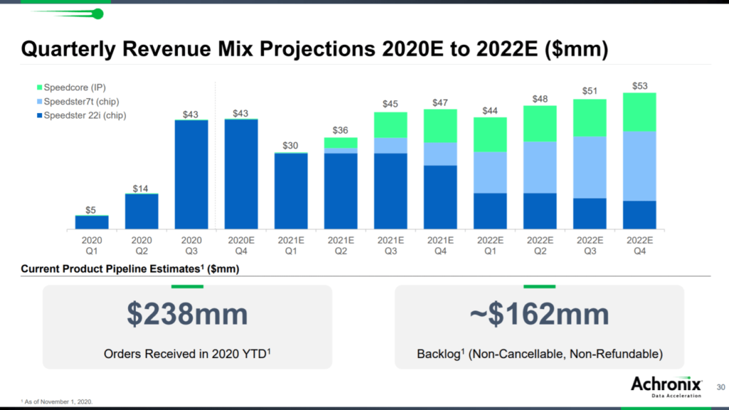Select the dark blue Speedster 22i segment of 2022E Q1

click(x=491, y=211)
